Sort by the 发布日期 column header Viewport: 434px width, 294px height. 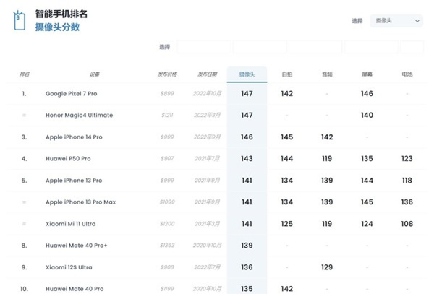tap(207, 74)
